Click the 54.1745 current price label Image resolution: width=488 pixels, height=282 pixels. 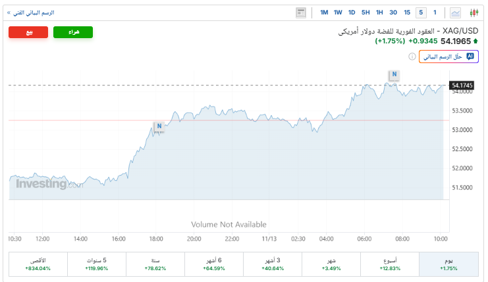point(463,85)
